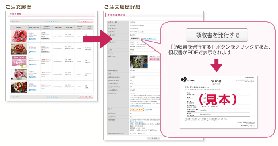Click the blue detail icon in the third order row
Image resolution: width=278 pixels, height=146 pixels.
point(30,64)
